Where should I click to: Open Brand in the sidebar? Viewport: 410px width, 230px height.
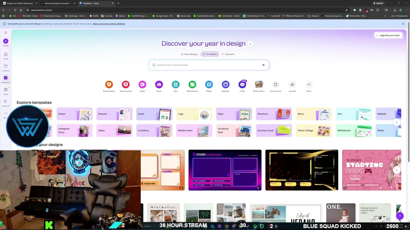point(5,91)
